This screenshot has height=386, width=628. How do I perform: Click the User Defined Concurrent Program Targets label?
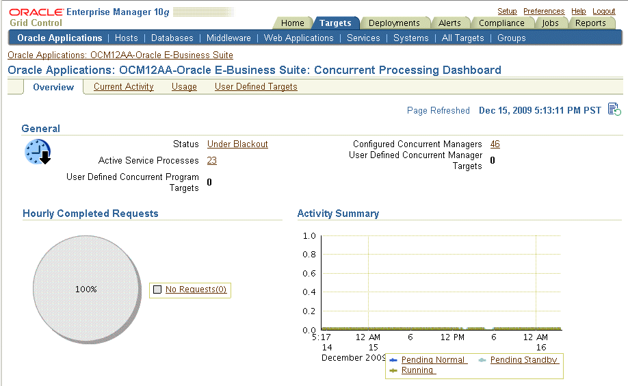click(133, 182)
